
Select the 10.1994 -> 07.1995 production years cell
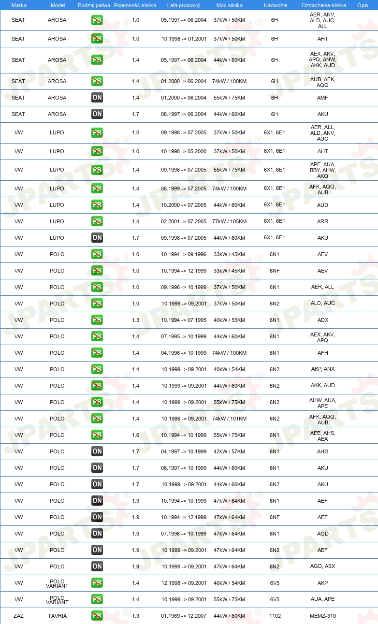(x=184, y=320)
